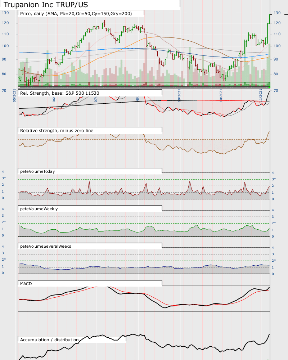Select the peteVolumeToday panel label
Image resolution: width=288 pixels, height=360 pixels.
(37, 171)
